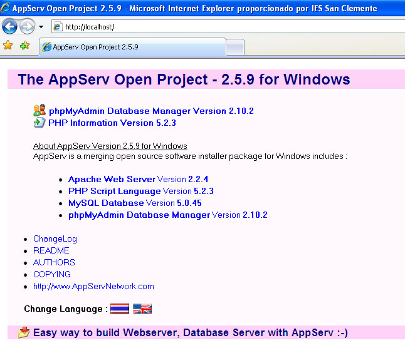Image resolution: width=405 pixels, height=353 pixels.
Task: Click the browser Forward arrow button
Action: [x=27, y=26]
